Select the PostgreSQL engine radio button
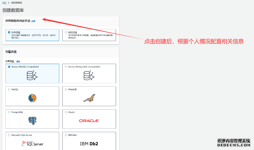This screenshot has width=254, height=150. pos(9,112)
